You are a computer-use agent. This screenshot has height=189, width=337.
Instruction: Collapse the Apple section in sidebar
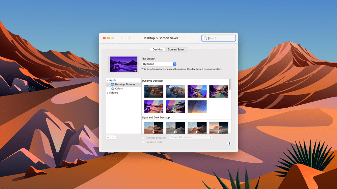(107, 80)
